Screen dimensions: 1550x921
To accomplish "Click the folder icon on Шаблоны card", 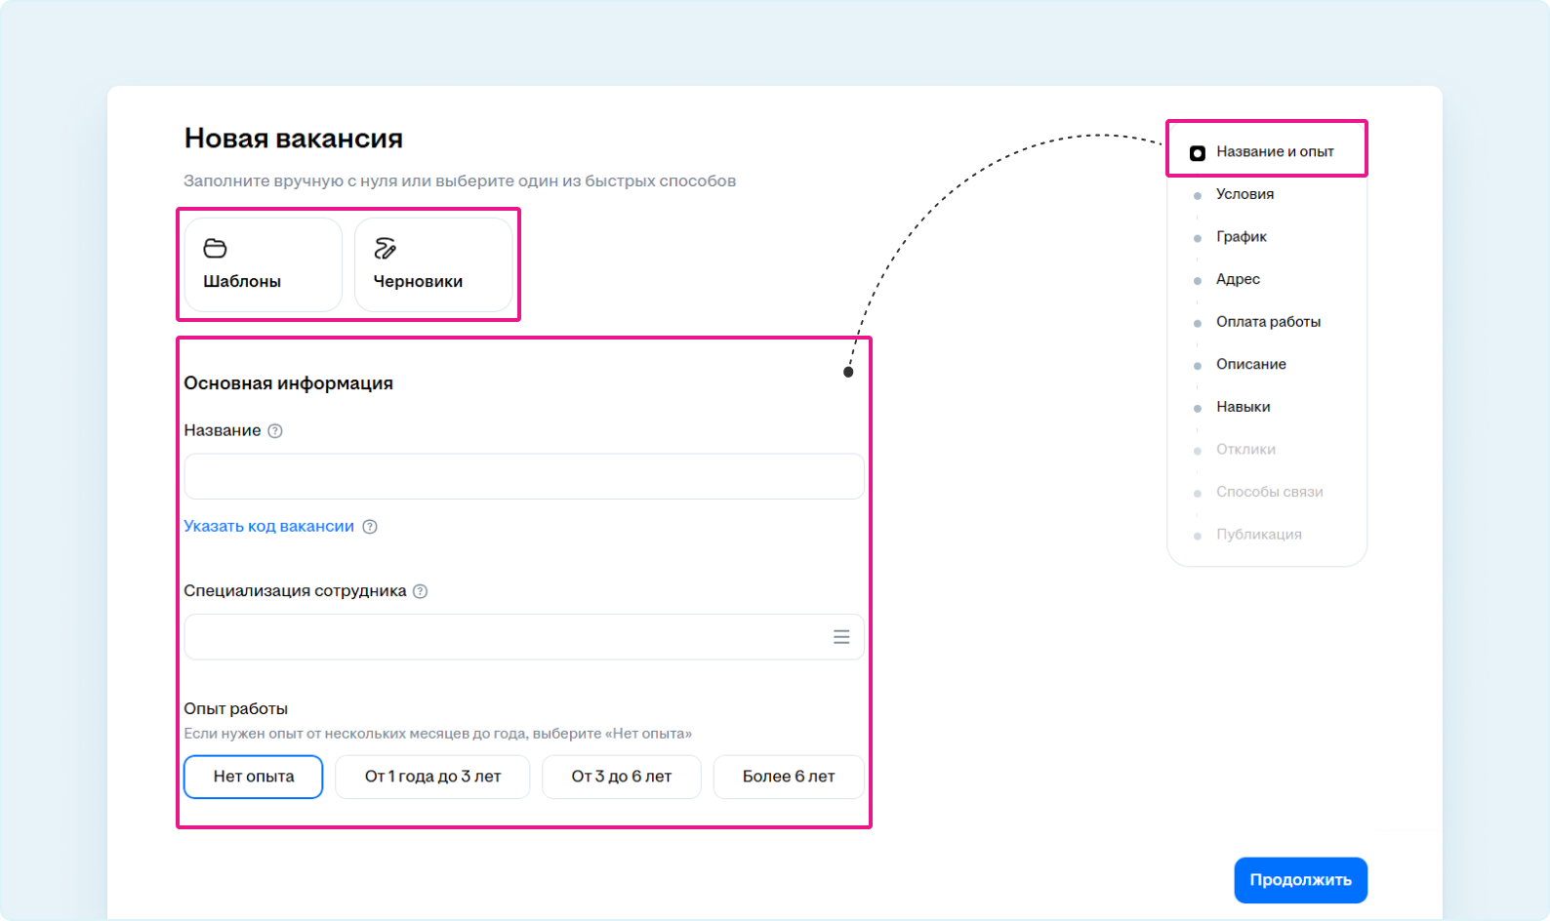I will click(215, 249).
